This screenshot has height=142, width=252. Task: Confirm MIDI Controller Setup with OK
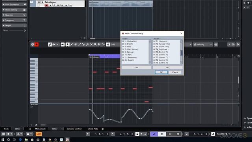[161, 72]
